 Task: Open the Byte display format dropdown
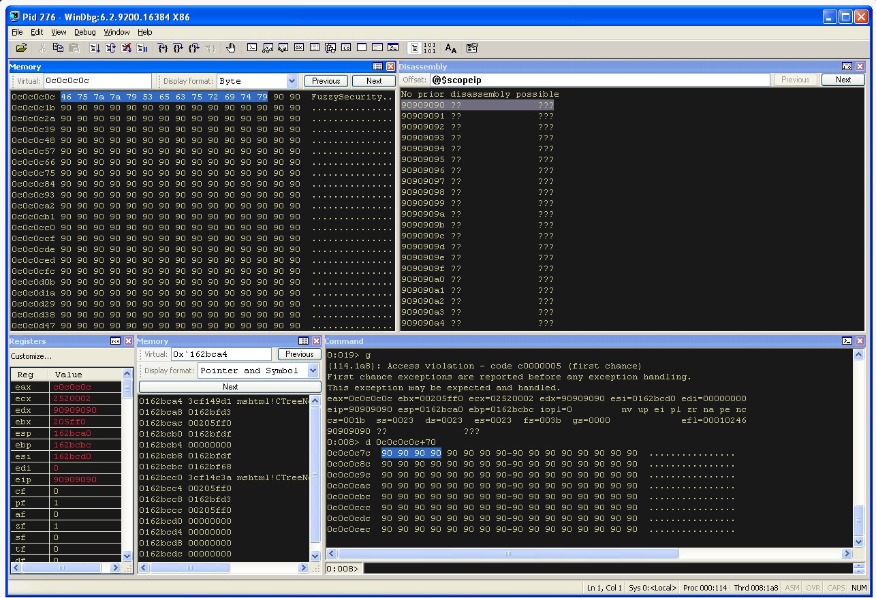[292, 81]
